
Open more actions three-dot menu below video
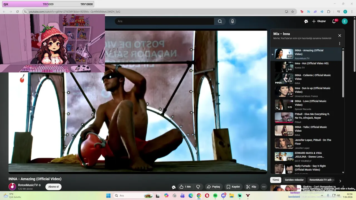pyautogui.click(x=264, y=187)
